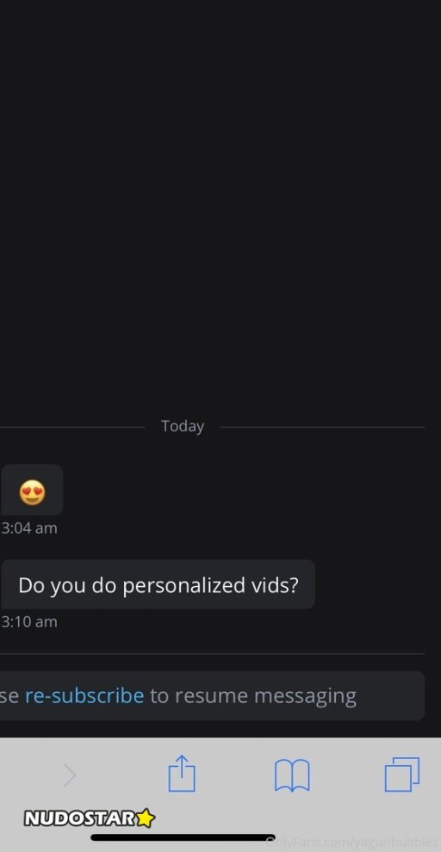Viewport: 441px width, 852px height.
Task: Click the Today date separator label
Action: click(x=183, y=426)
